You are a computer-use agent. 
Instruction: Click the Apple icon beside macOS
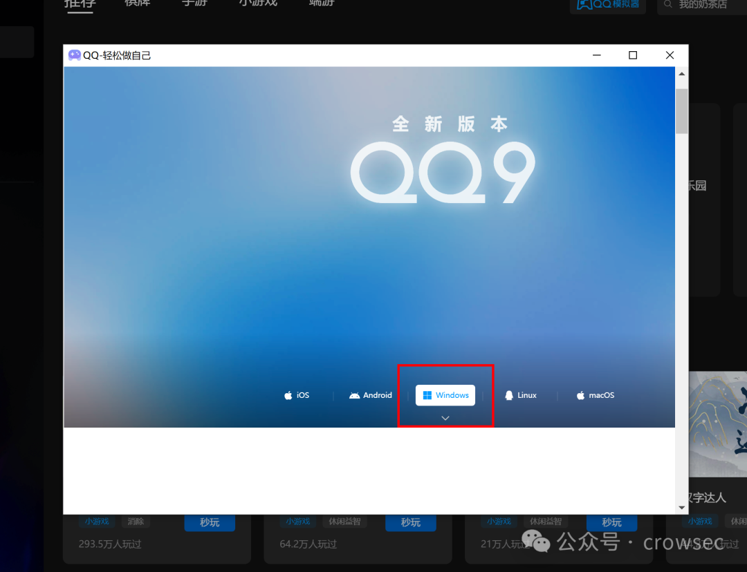click(x=581, y=395)
